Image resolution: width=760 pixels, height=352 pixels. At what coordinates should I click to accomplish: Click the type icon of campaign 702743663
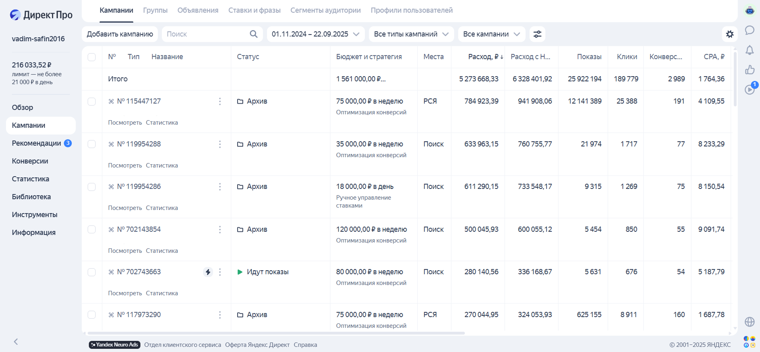point(111,272)
